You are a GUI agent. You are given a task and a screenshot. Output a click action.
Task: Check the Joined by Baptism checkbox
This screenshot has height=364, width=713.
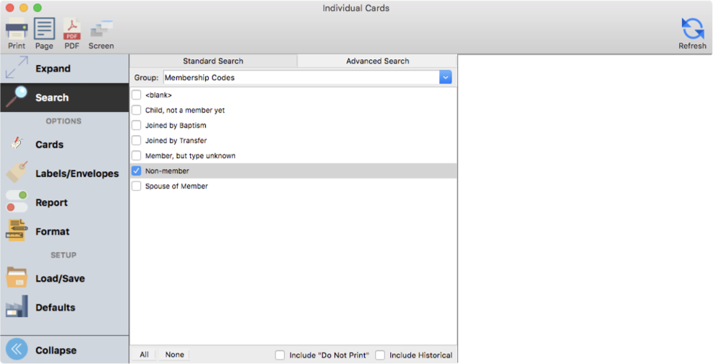coord(137,126)
